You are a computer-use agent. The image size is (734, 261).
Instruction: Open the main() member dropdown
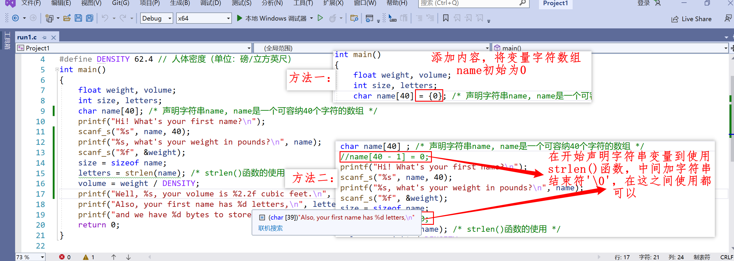click(x=610, y=48)
